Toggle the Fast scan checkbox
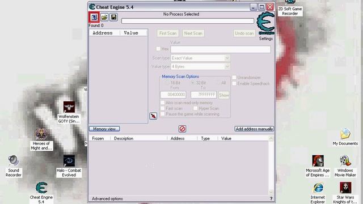363x204 pixels. tap(163, 108)
